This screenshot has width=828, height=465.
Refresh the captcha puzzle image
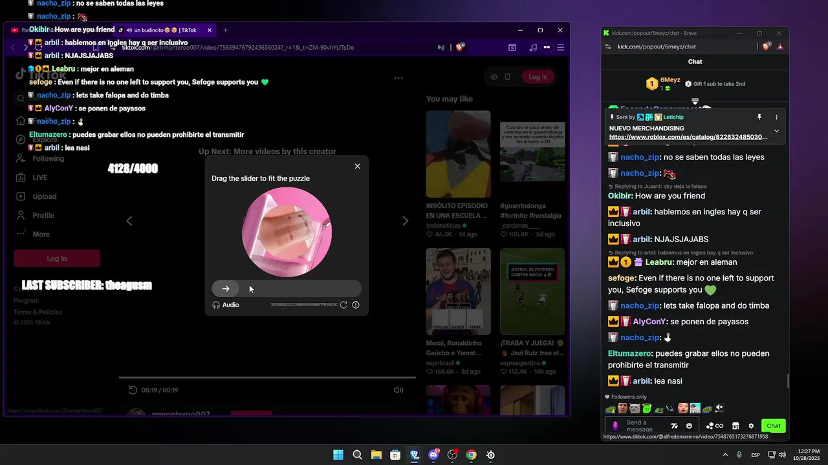[343, 305]
